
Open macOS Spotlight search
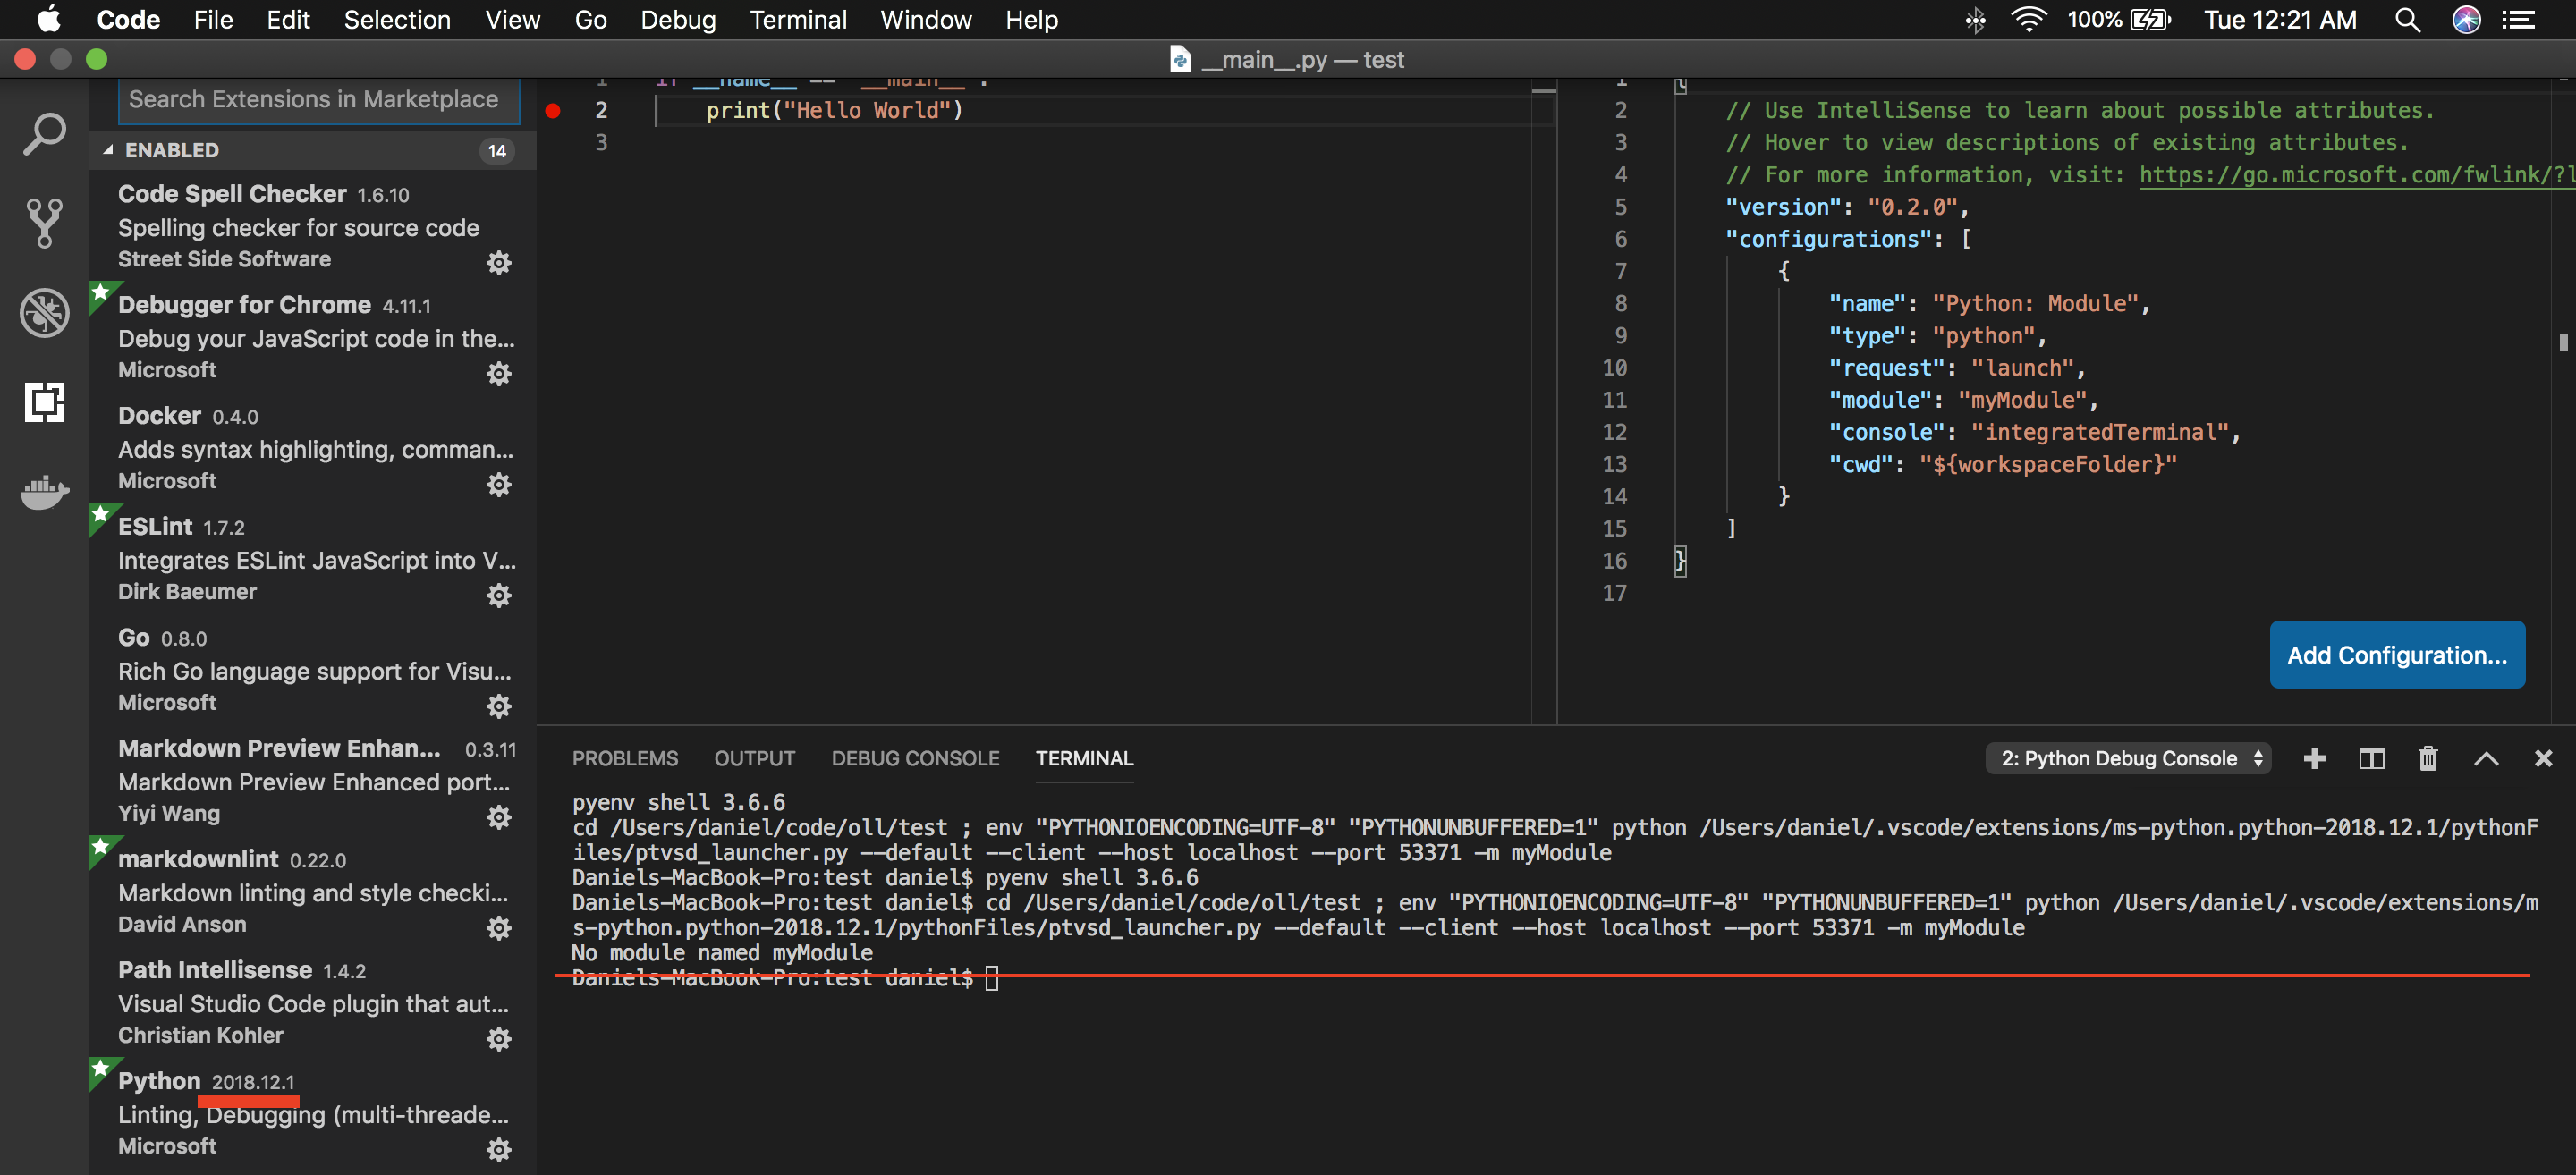[x=2406, y=19]
